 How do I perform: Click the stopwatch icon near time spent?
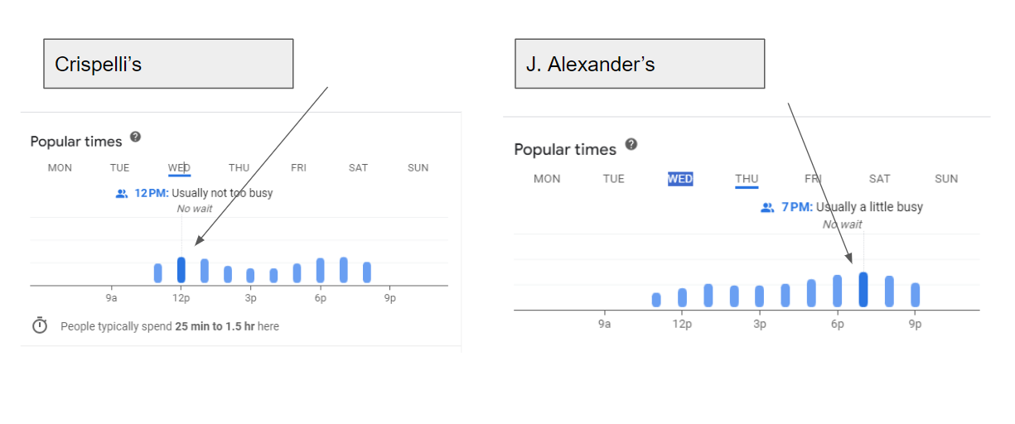pos(40,325)
